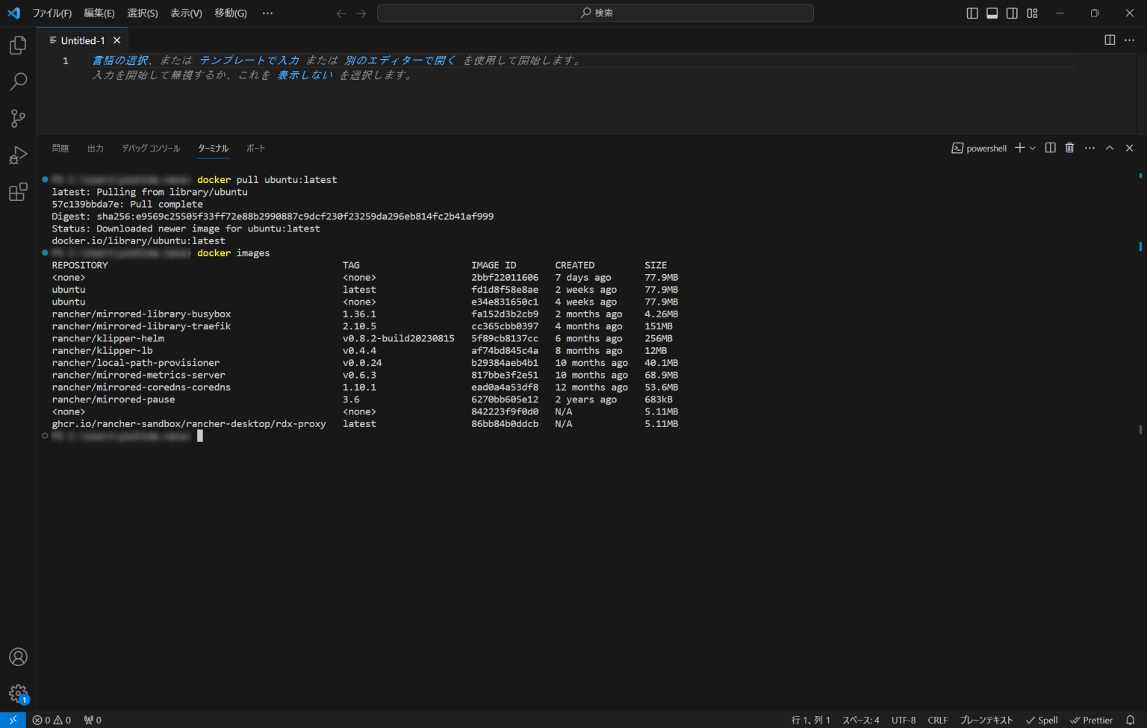
Task: Open the Search view
Action: (18, 81)
